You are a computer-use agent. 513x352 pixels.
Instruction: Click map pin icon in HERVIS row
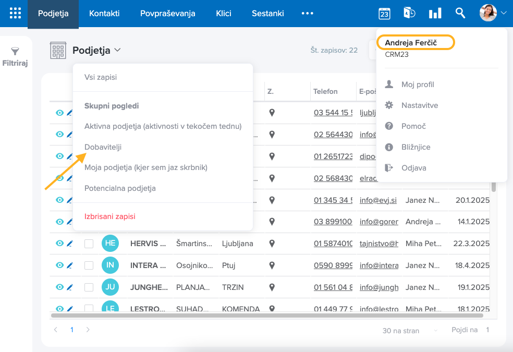(272, 244)
